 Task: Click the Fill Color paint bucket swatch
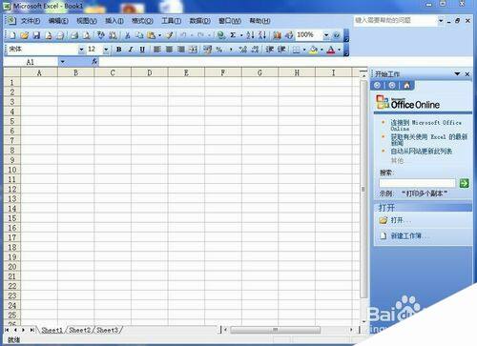coord(313,50)
